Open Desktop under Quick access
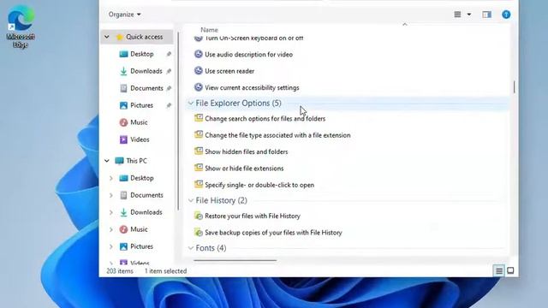Viewport: 548px width, 308px height. click(141, 54)
